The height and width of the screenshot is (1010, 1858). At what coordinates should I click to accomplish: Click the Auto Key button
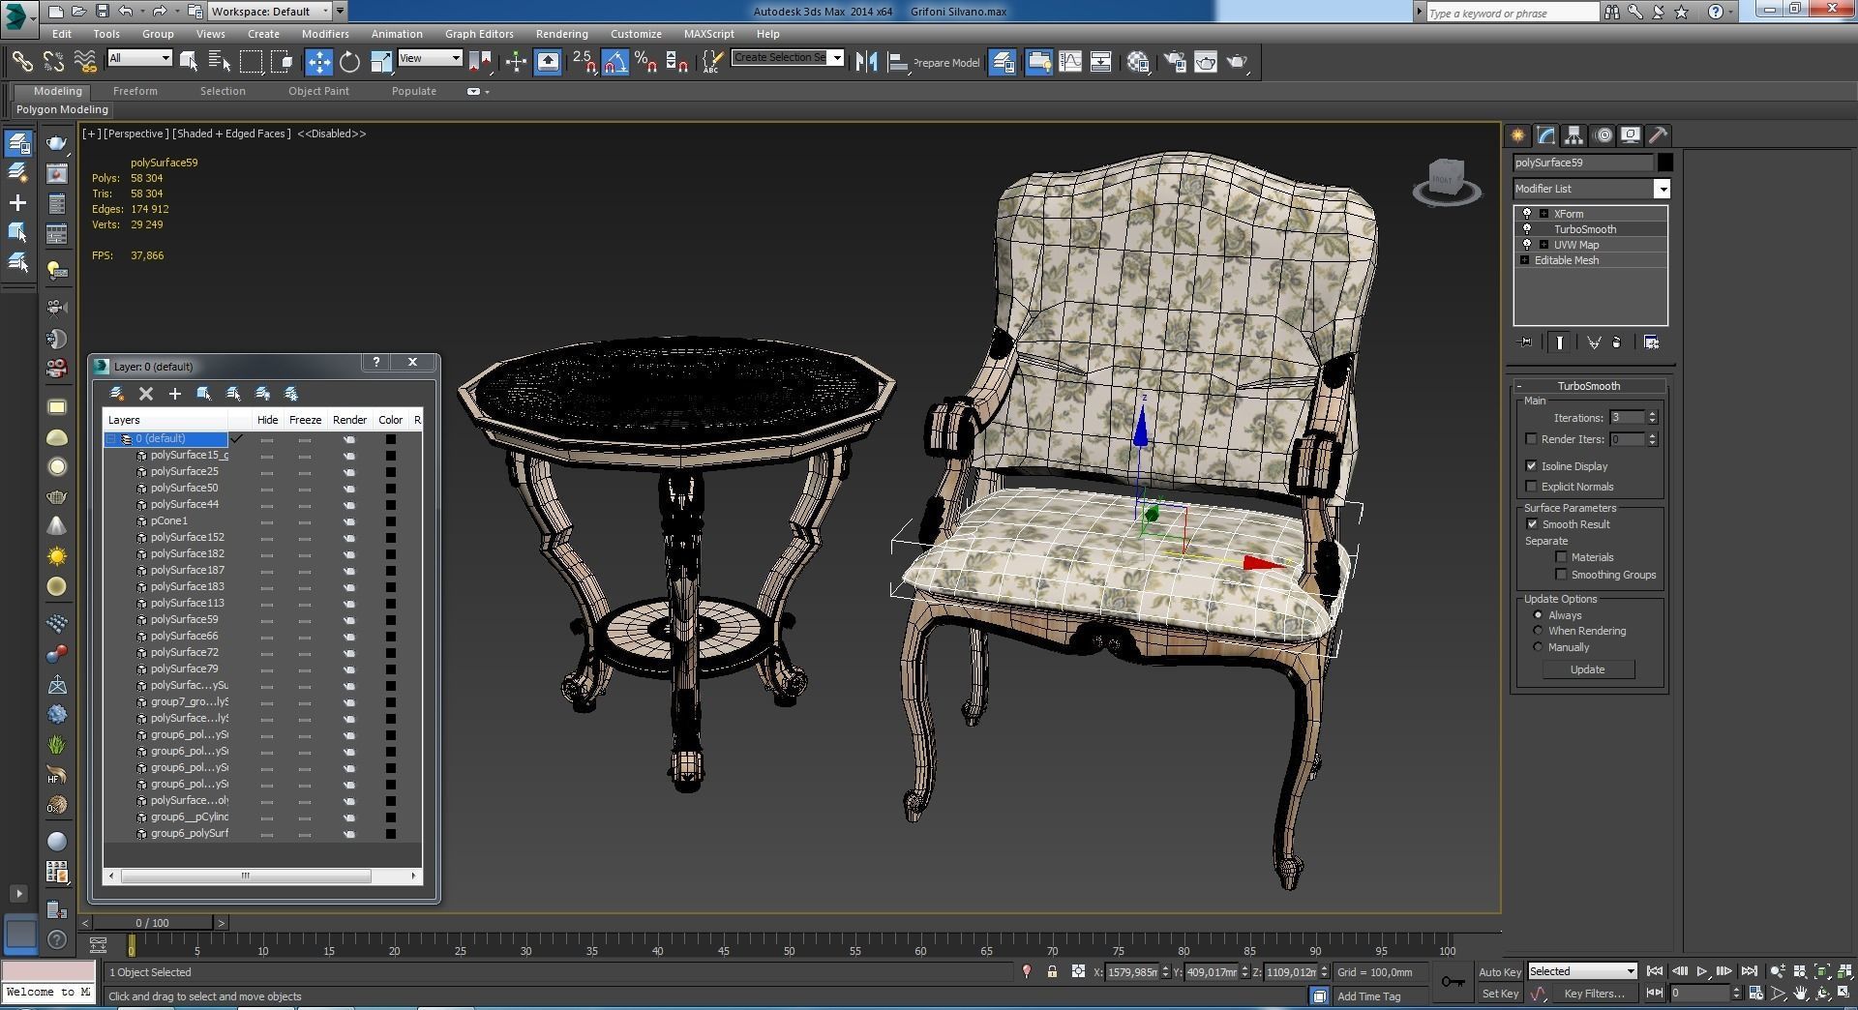pos(1500,972)
